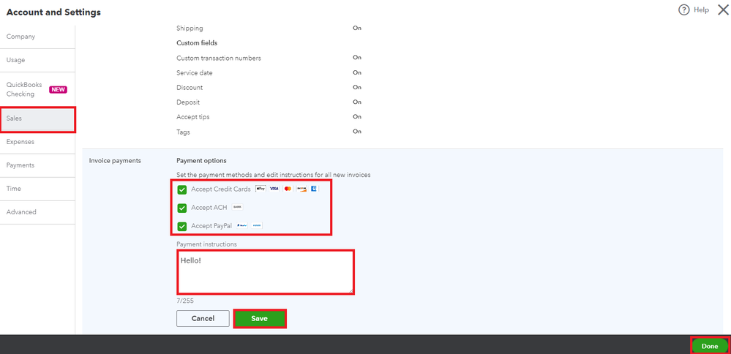
Task: Open the Payments settings tab
Action: 37,165
